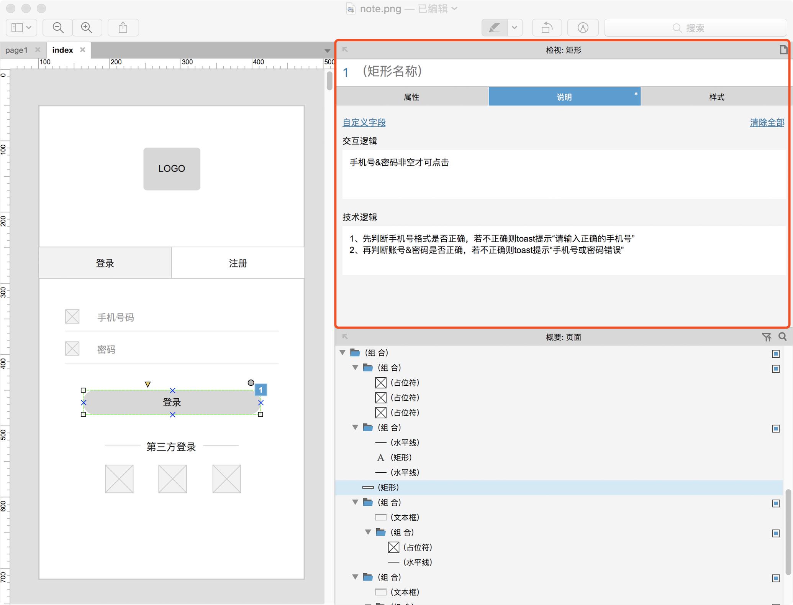Image resolution: width=793 pixels, height=605 pixels.
Task: Toggle marker of first group containing 文本框
Action: [x=776, y=503]
